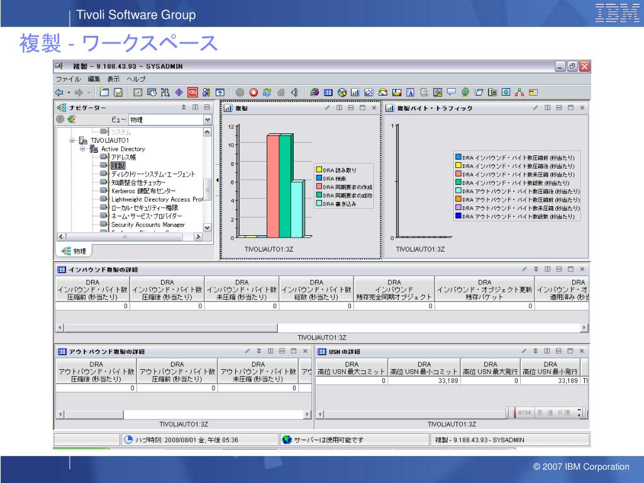Open the 編集 menu
Viewport: 644px width, 483px height.
point(94,79)
